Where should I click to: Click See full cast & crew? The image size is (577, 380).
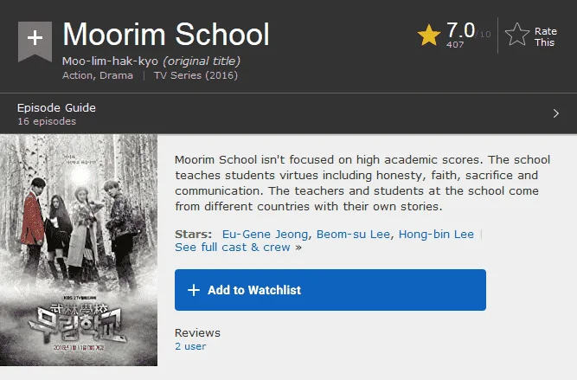coord(233,247)
